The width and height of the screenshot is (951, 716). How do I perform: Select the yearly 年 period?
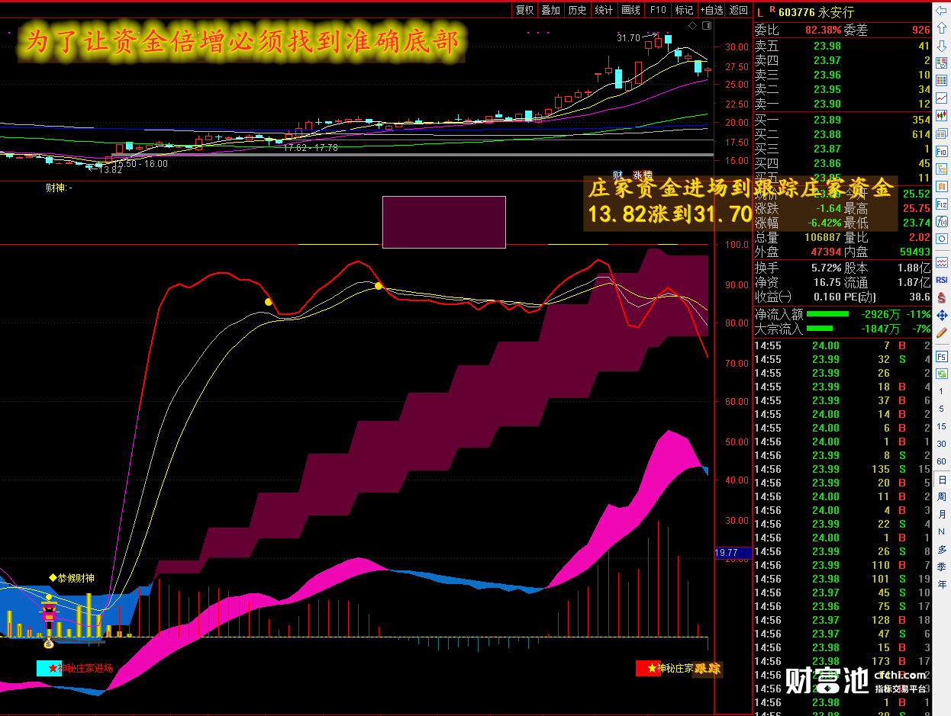tap(942, 585)
